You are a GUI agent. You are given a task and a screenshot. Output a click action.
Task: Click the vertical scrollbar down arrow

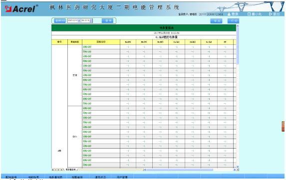point(238,167)
